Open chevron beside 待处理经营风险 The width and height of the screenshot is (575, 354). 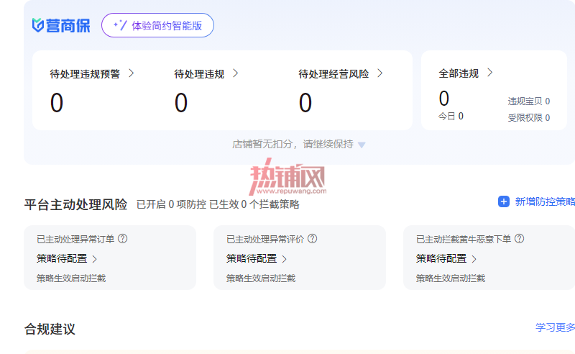[x=380, y=73]
